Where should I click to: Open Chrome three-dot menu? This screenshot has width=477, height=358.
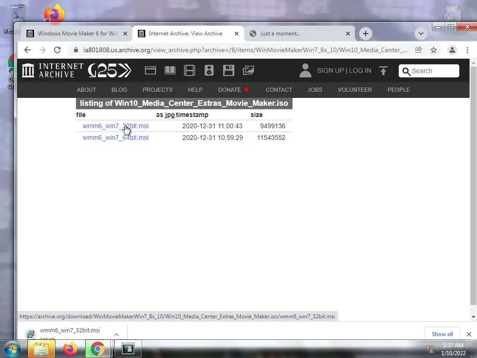[x=467, y=50]
